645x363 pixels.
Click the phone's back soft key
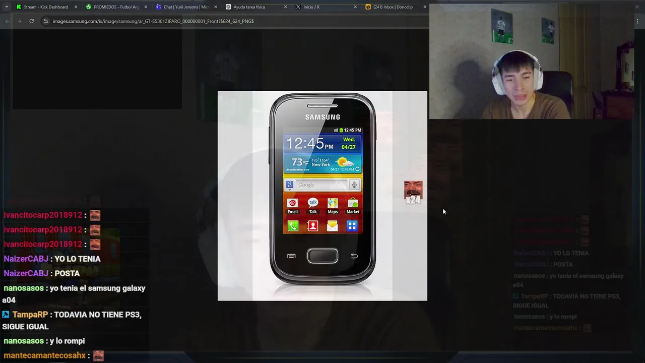click(x=354, y=256)
